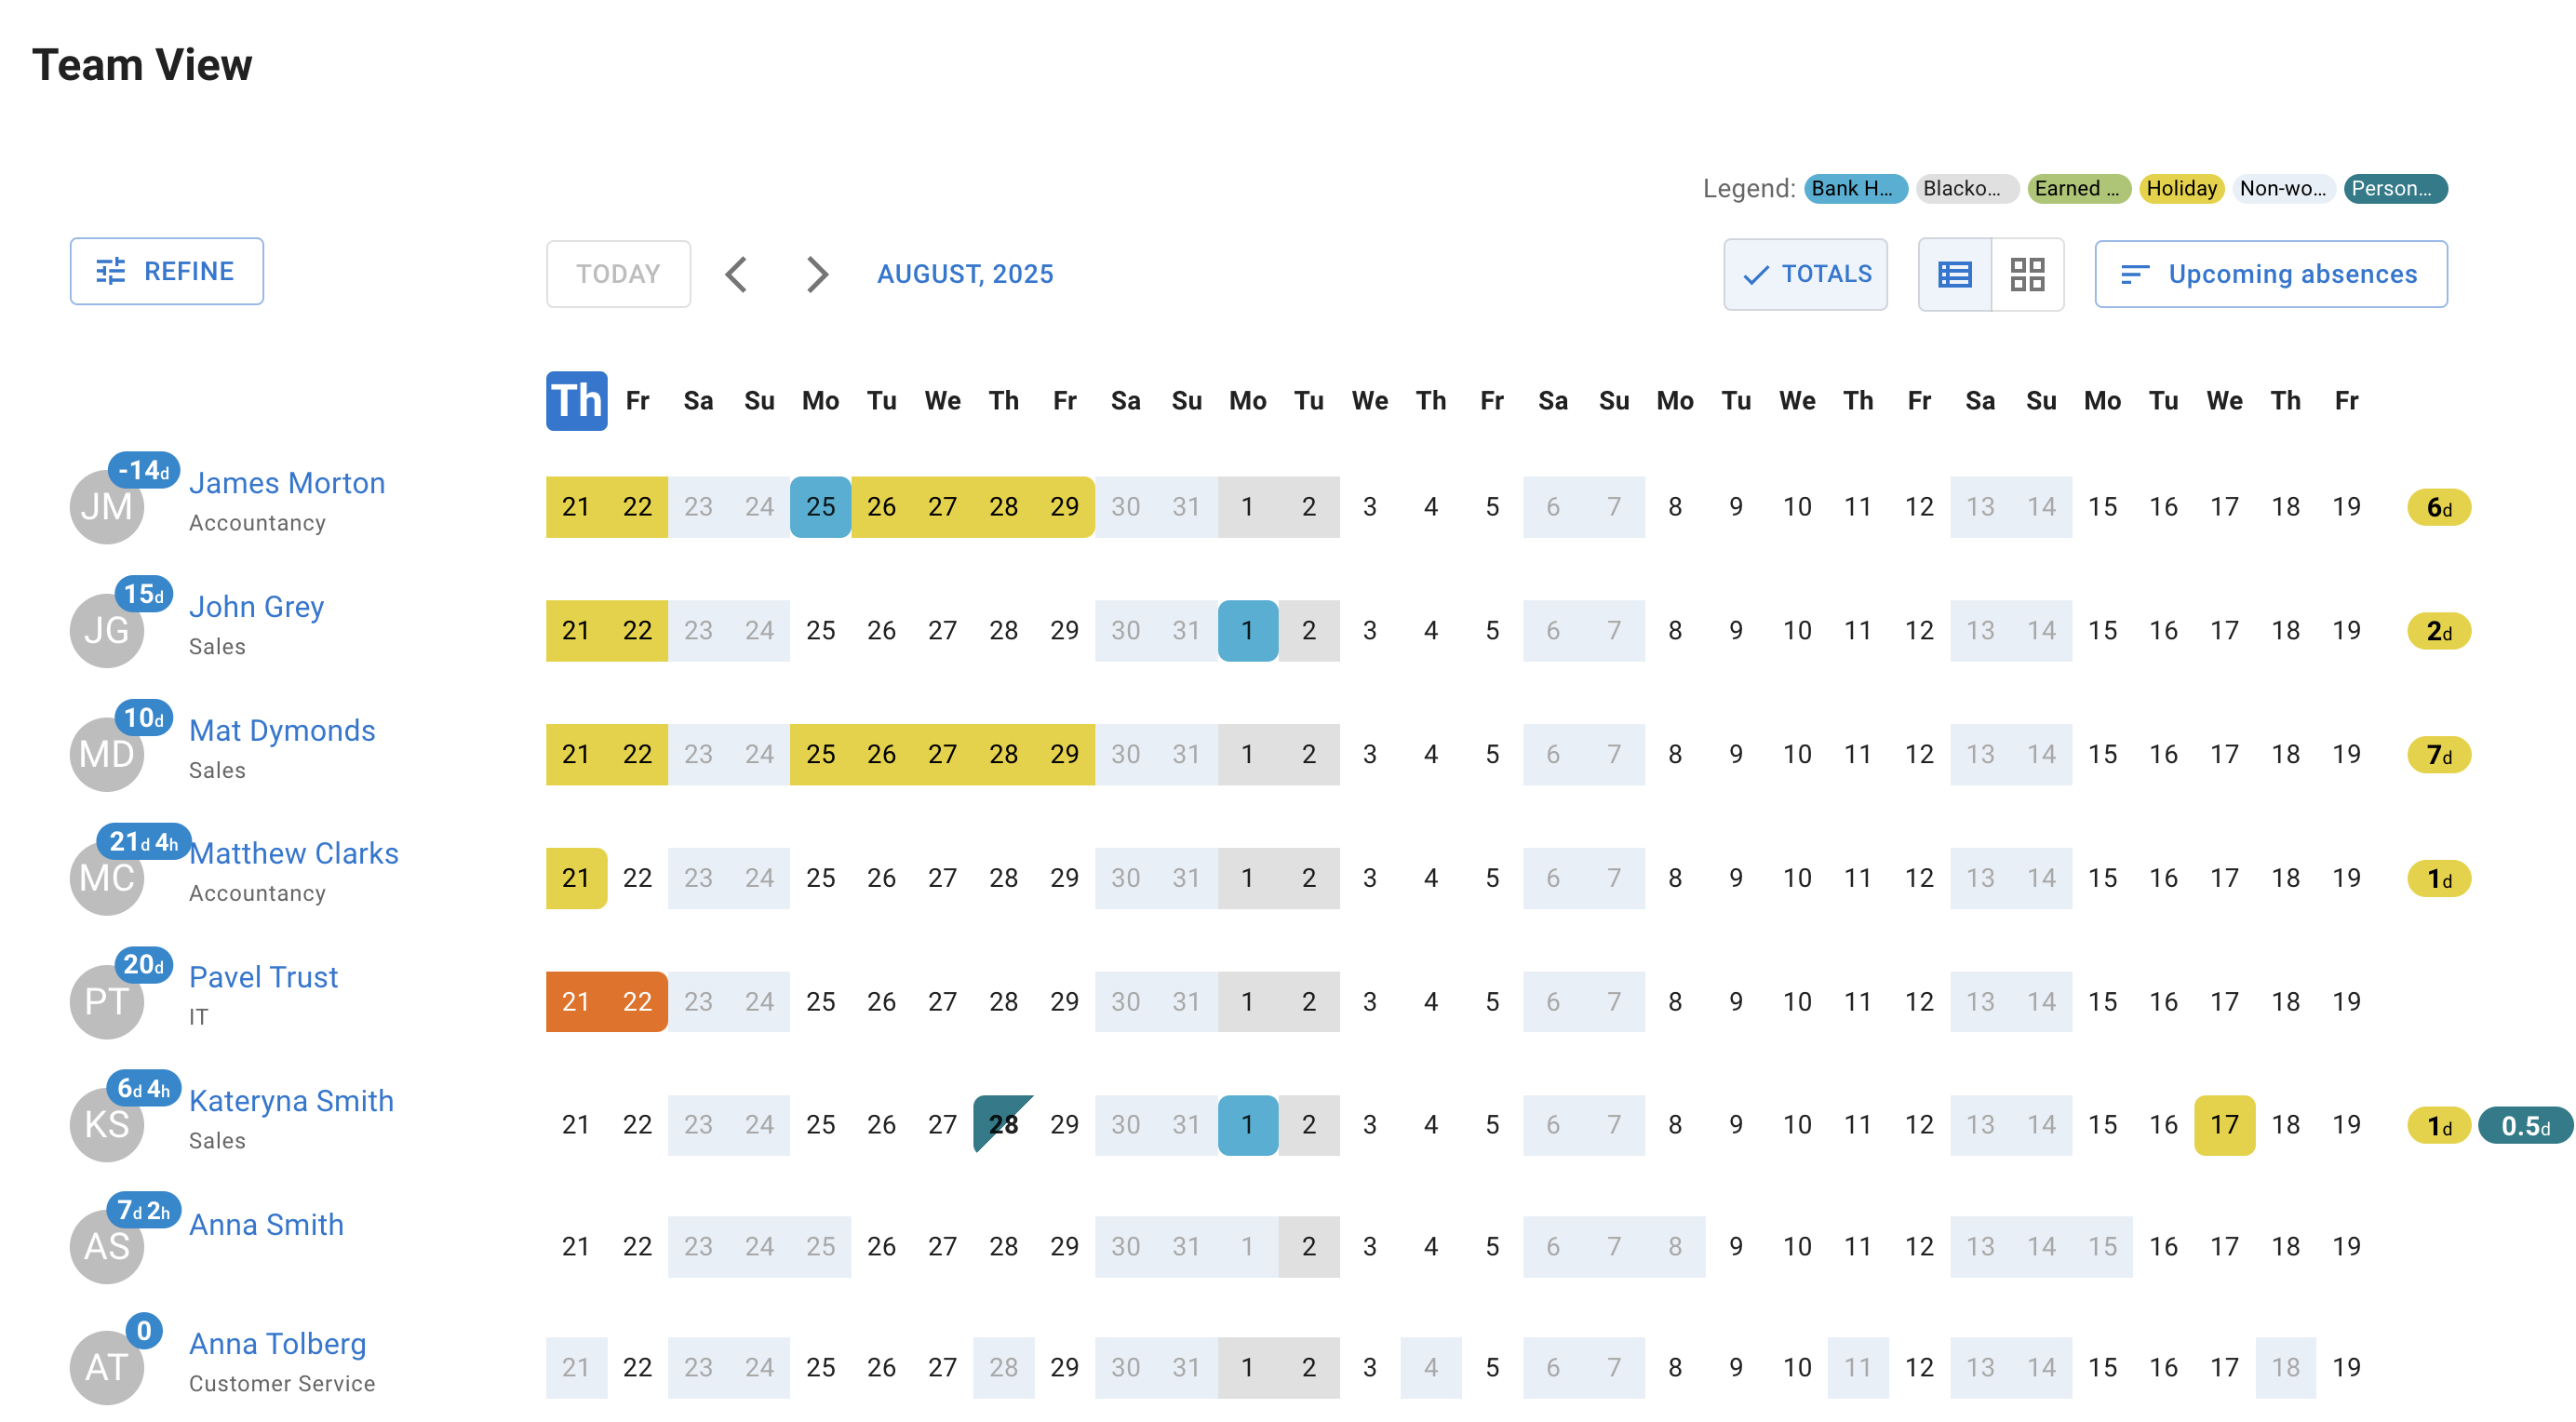
Task: Switch to grid view layout
Action: 2030,273
